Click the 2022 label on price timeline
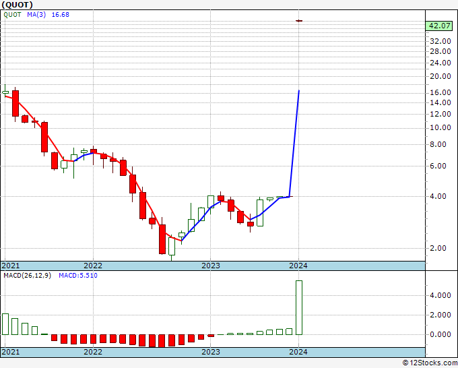Screen dimensions: 458x368 click(93, 266)
